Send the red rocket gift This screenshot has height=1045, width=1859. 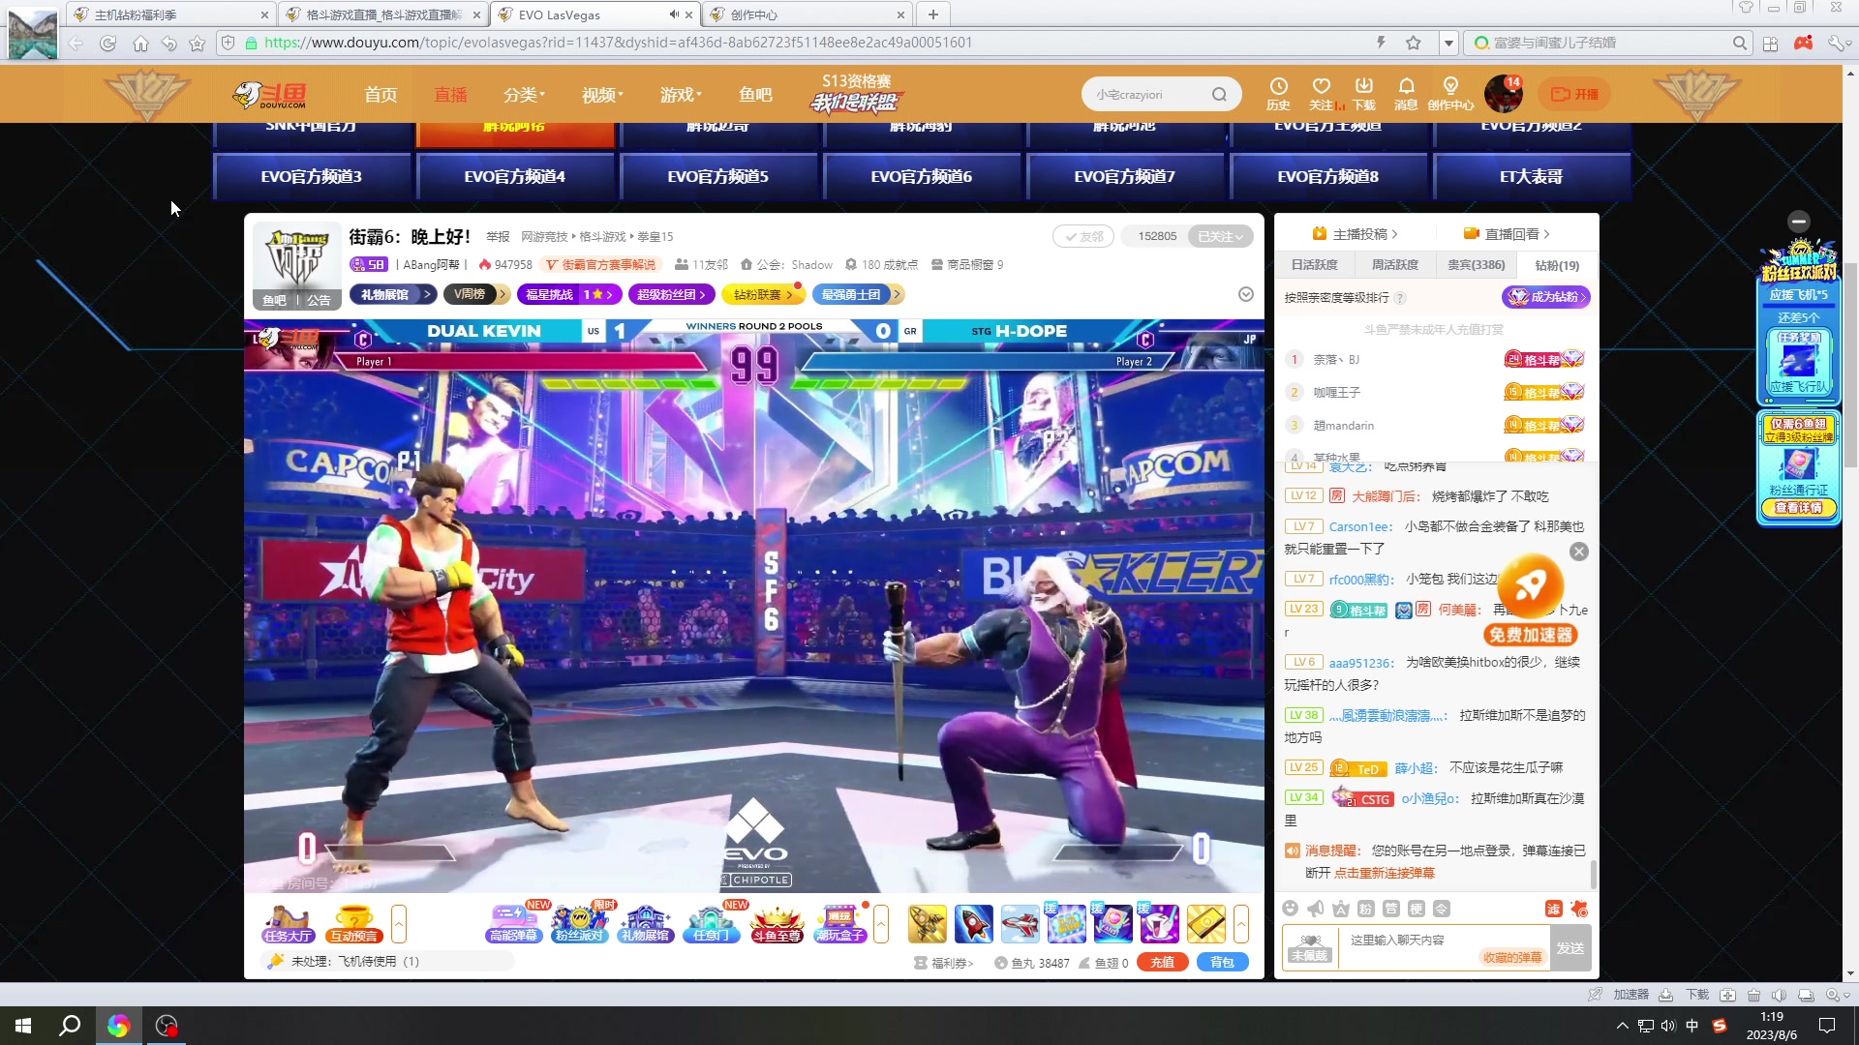pos(973,924)
